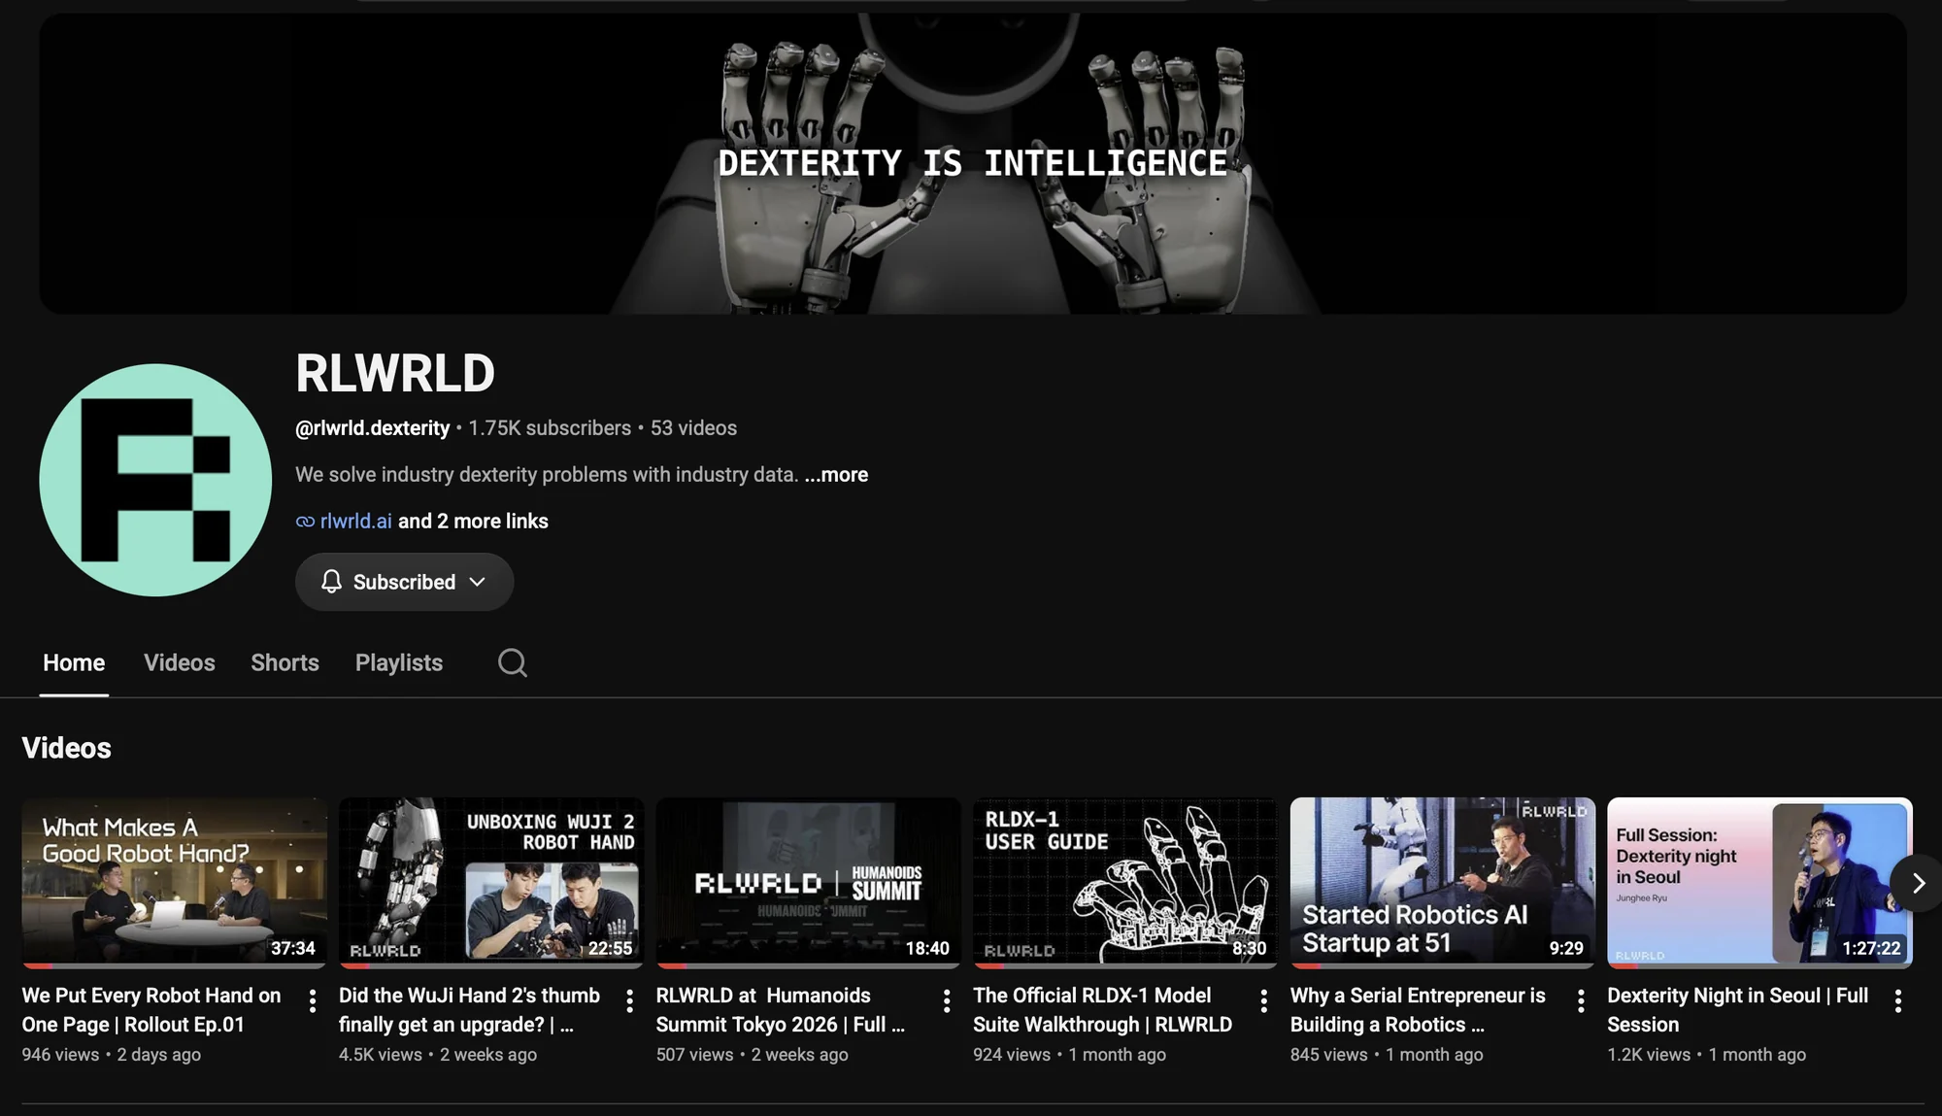This screenshot has height=1116, width=1942.
Task: Open channel search magnifier icon
Action: (512, 662)
